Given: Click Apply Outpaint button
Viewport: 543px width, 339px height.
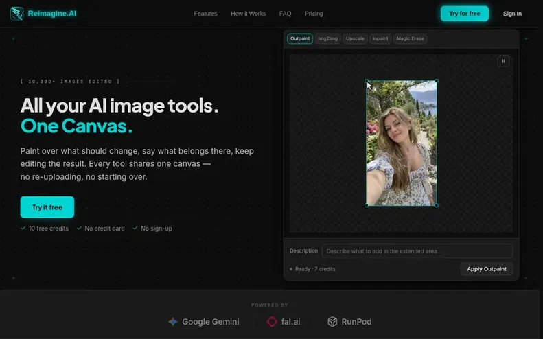Looking at the screenshot, I should click(487, 269).
